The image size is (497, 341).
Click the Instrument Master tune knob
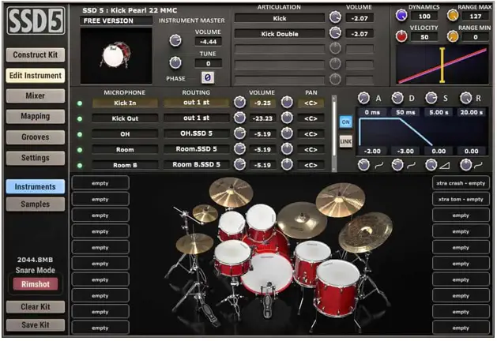click(x=175, y=62)
